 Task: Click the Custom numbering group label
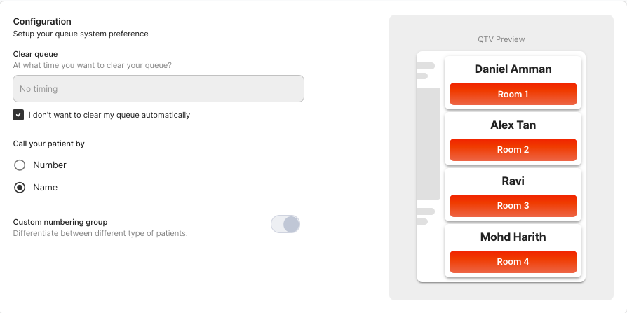60,222
